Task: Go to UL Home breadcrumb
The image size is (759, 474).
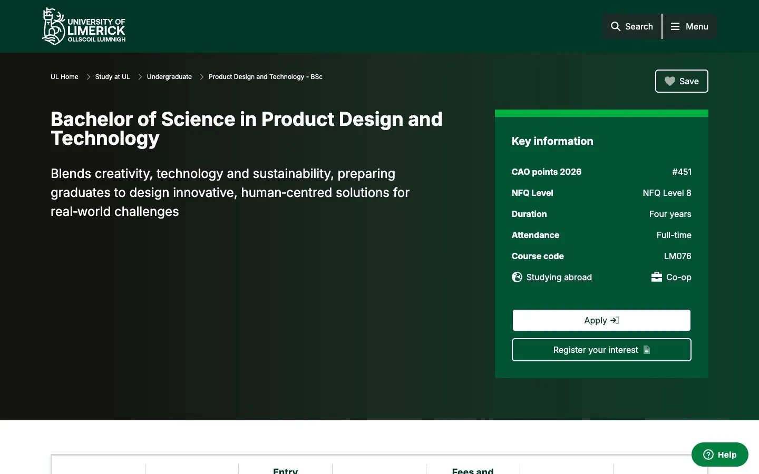Action: pos(64,77)
